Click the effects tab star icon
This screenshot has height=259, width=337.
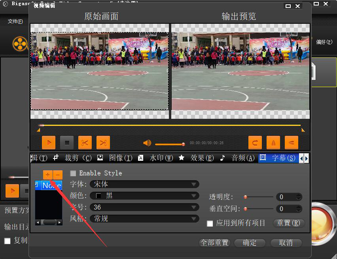[182, 158]
